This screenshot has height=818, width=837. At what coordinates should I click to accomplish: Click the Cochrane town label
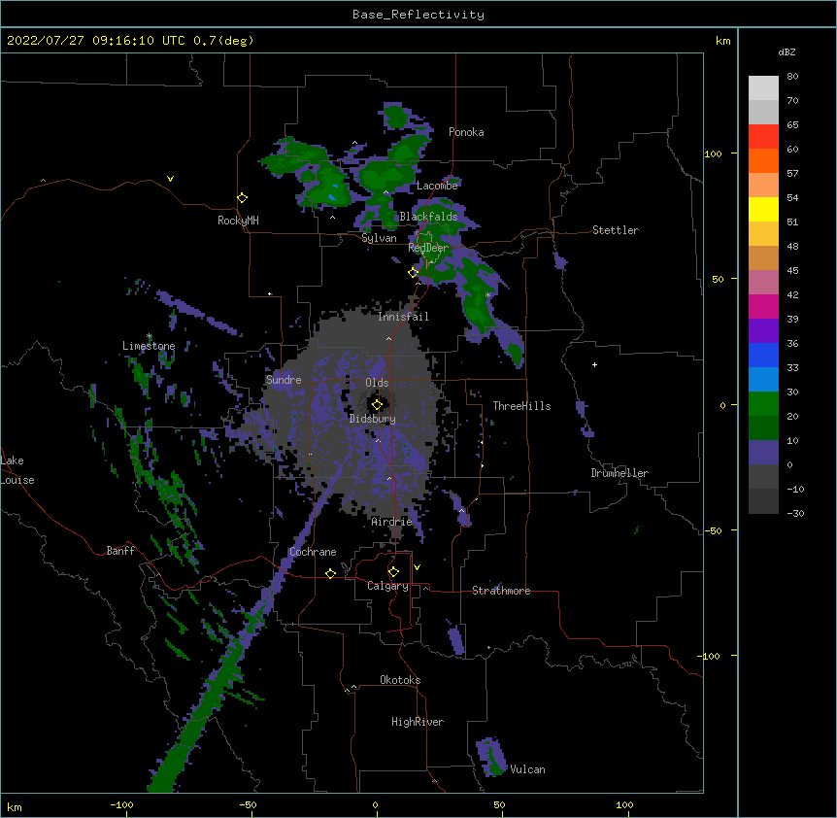coord(313,552)
